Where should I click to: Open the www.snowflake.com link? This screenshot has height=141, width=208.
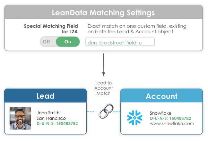click(x=172, y=123)
